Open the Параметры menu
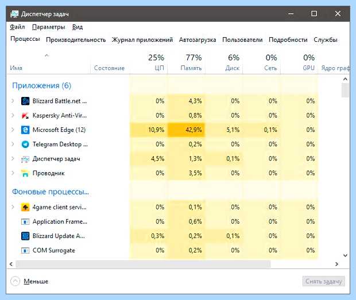 [x=49, y=27]
